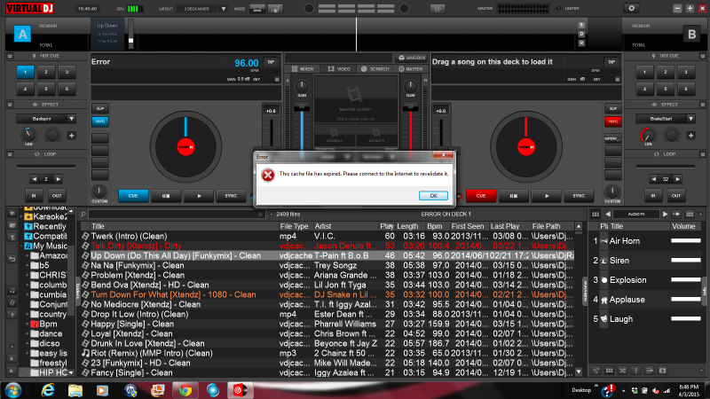Image resolution: width=710 pixels, height=399 pixels.
Task: Click in the browser search field
Action: pos(176,215)
